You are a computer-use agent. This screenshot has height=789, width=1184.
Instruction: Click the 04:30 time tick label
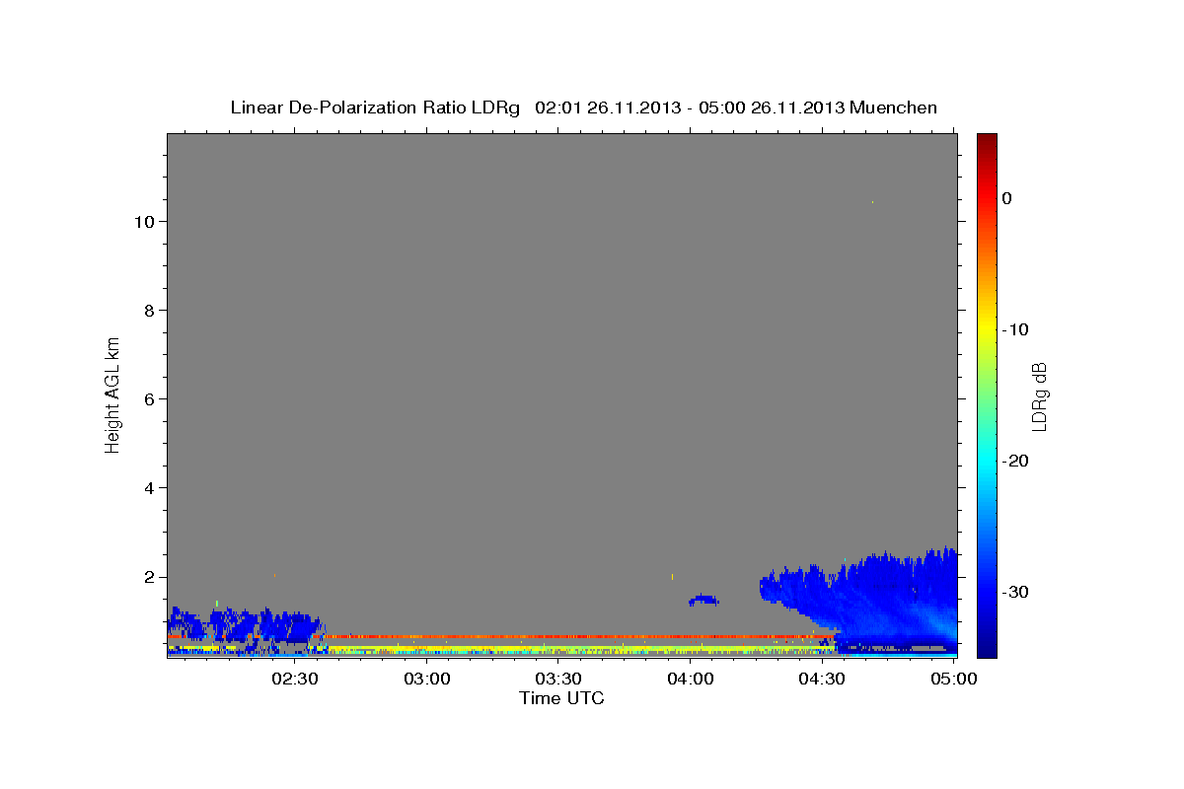[822, 680]
